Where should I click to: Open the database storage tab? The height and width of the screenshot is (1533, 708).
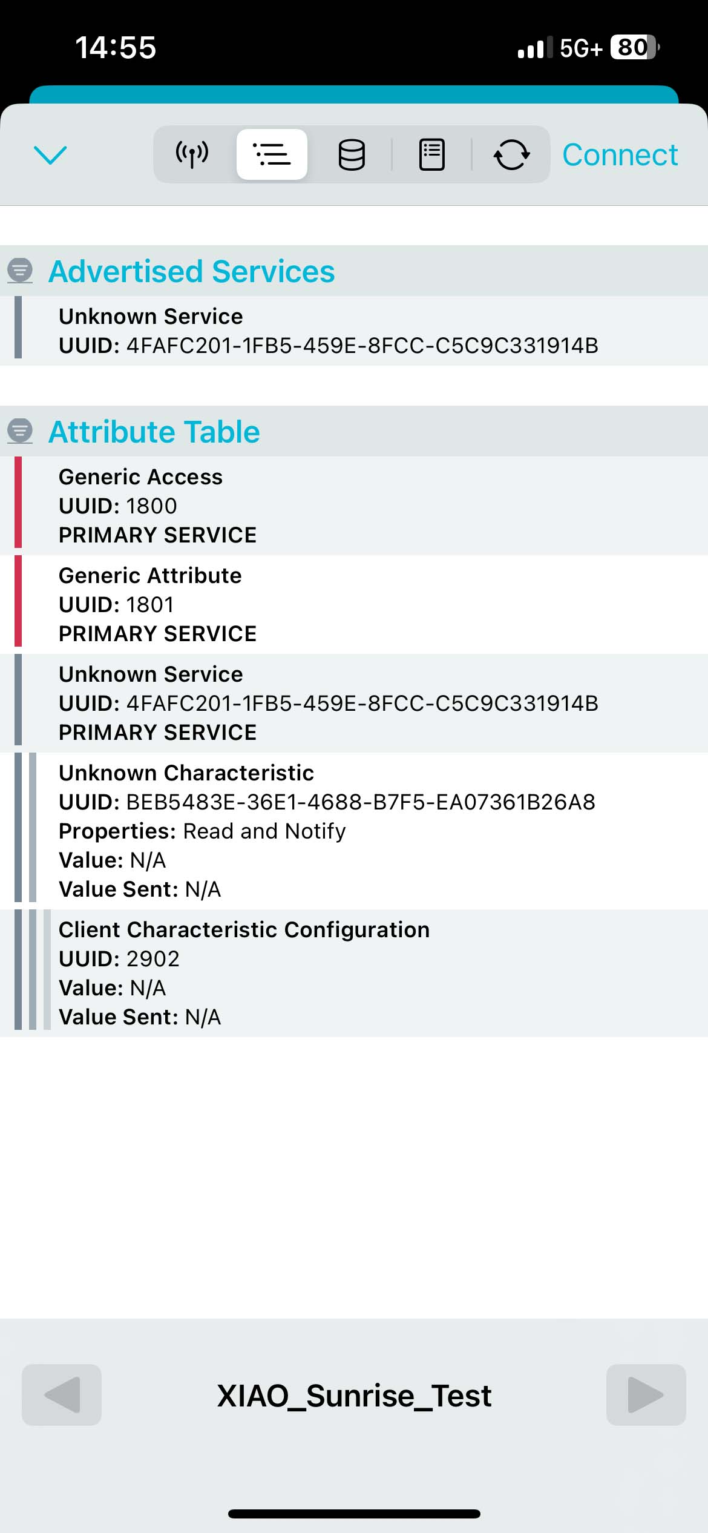[x=352, y=154]
